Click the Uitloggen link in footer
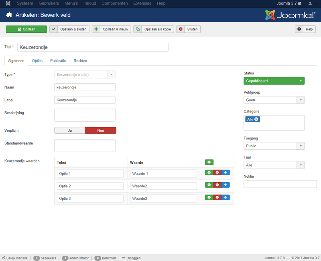The width and height of the screenshot is (321, 261). 131,258
